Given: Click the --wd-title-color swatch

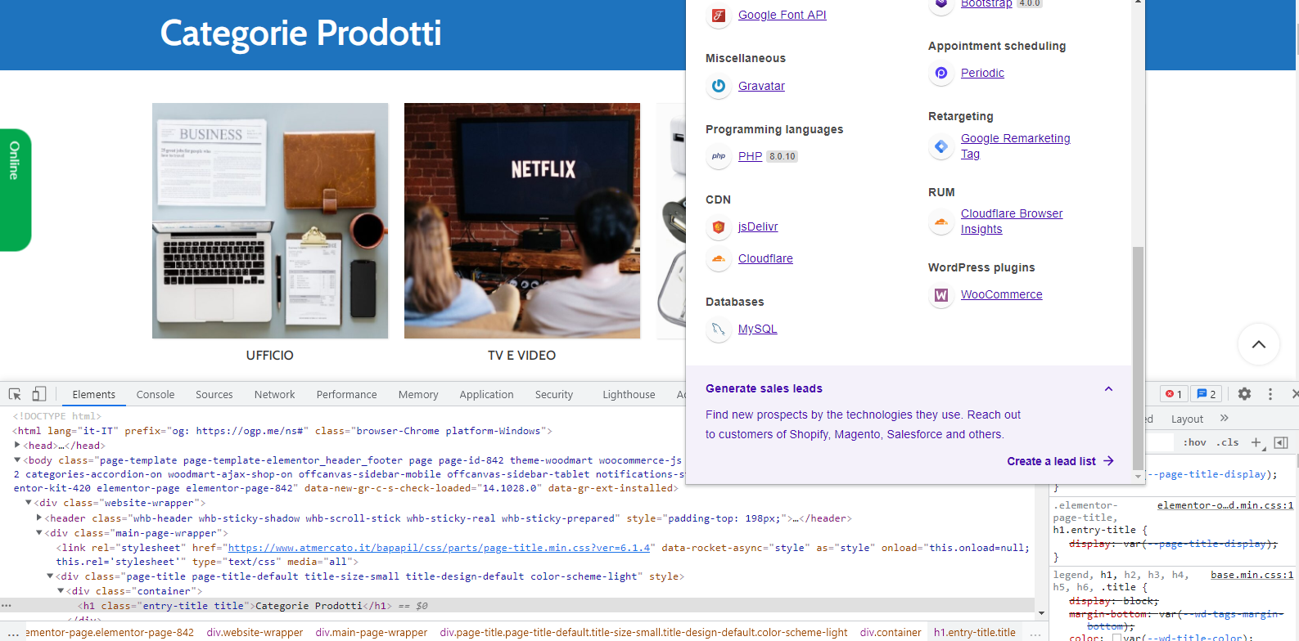Looking at the screenshot, I should click(1116, 638).
